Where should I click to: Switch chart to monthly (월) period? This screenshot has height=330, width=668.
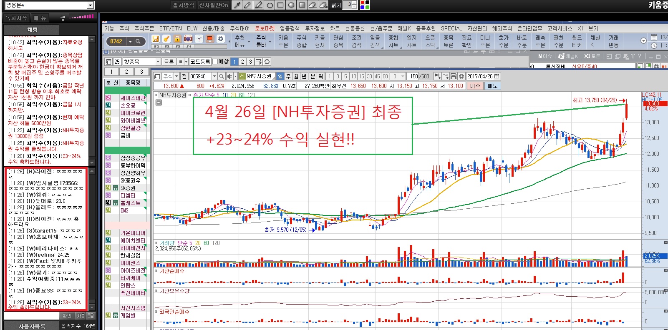tap(296, 76)
